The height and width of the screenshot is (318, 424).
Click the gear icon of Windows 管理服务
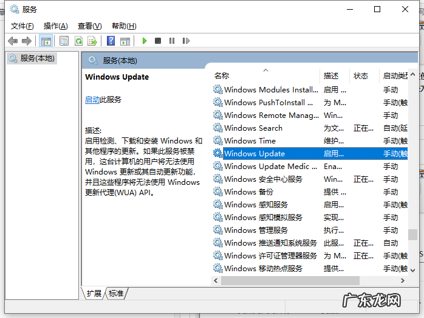217,230
